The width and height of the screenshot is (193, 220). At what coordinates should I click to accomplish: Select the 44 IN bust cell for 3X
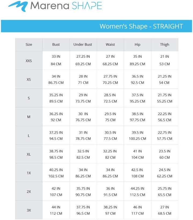[56, 207]
